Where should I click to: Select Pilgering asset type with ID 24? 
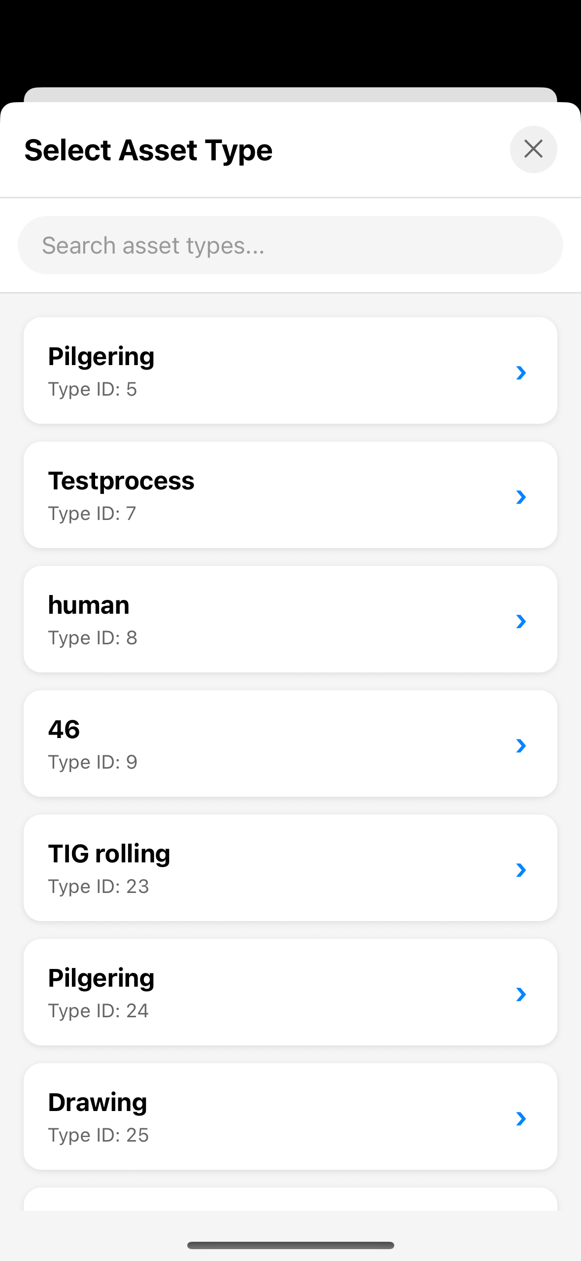click(246, 992)
